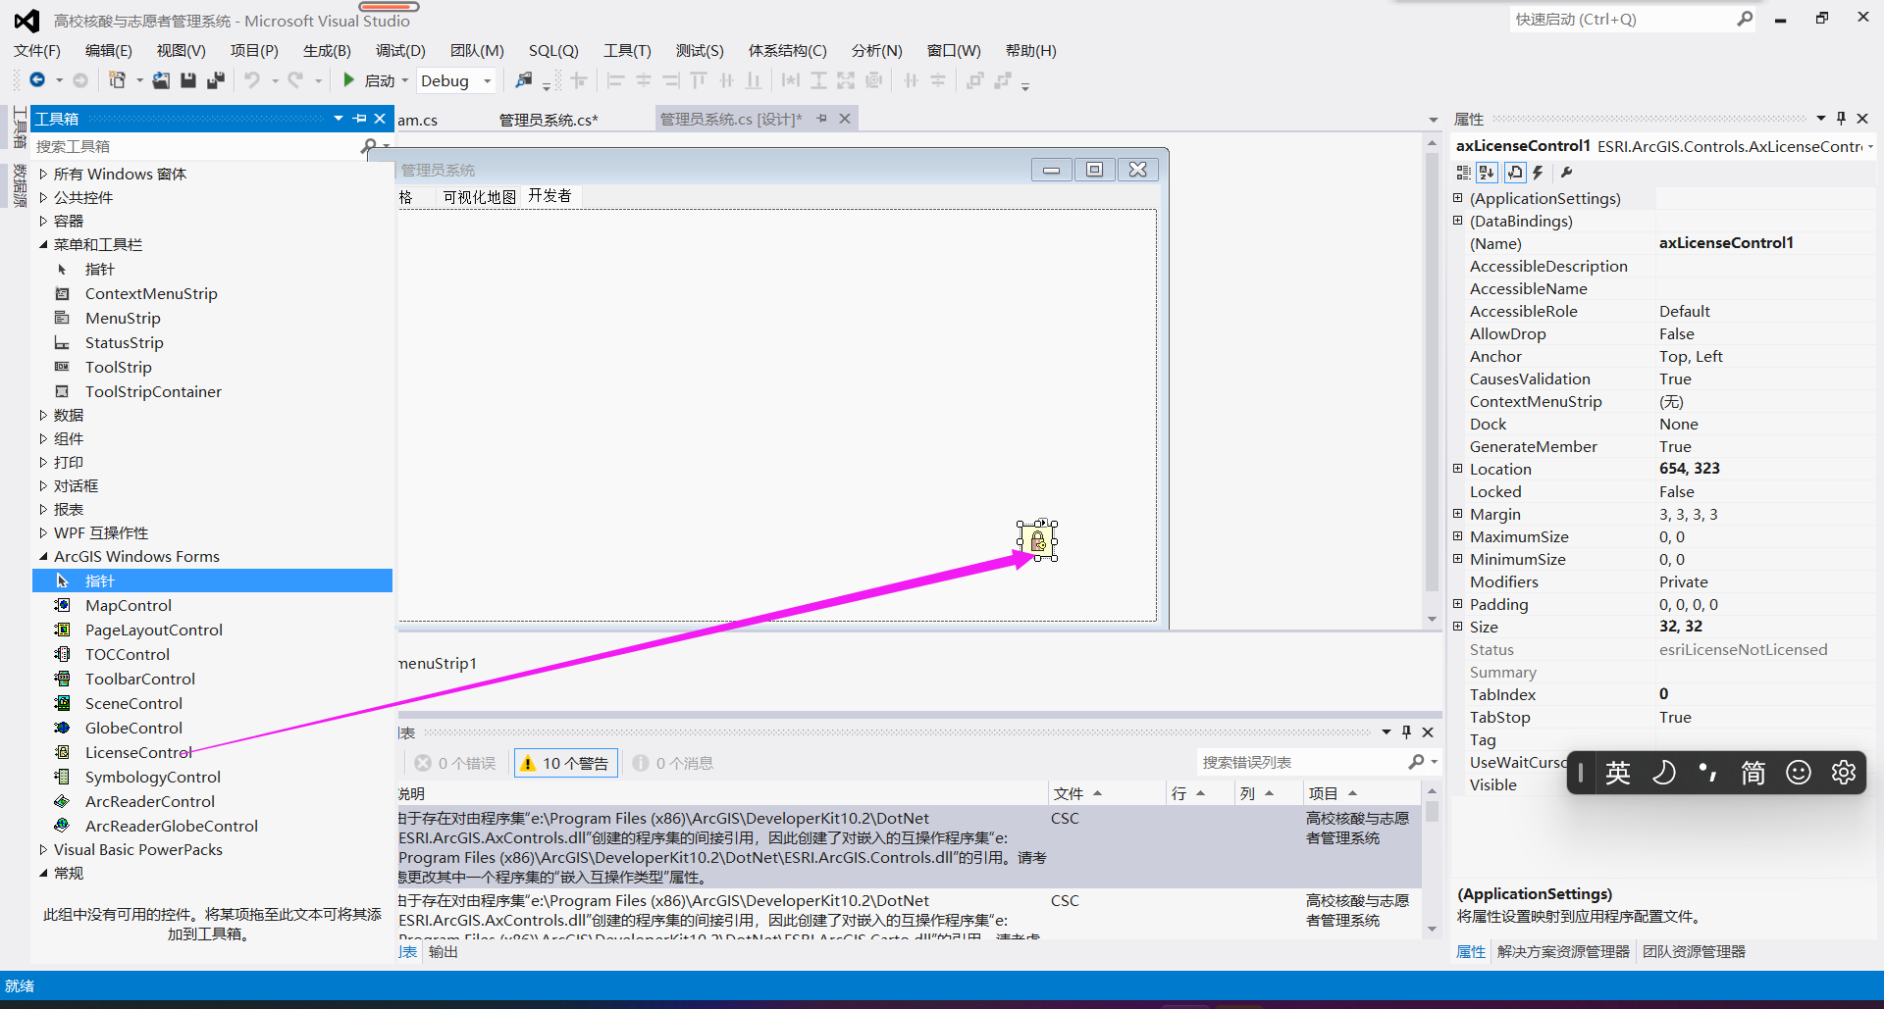This screenshot has height=1009, width=1884.
Task: Click the IME emoji smiley icon
Action: 1799,773
